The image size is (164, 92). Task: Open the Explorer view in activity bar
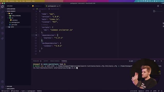pyautogui.click(x=2, y=7)
